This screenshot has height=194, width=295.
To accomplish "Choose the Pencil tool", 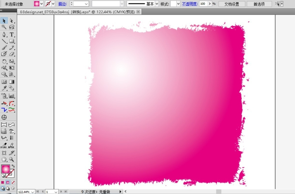I will [12, 47].
